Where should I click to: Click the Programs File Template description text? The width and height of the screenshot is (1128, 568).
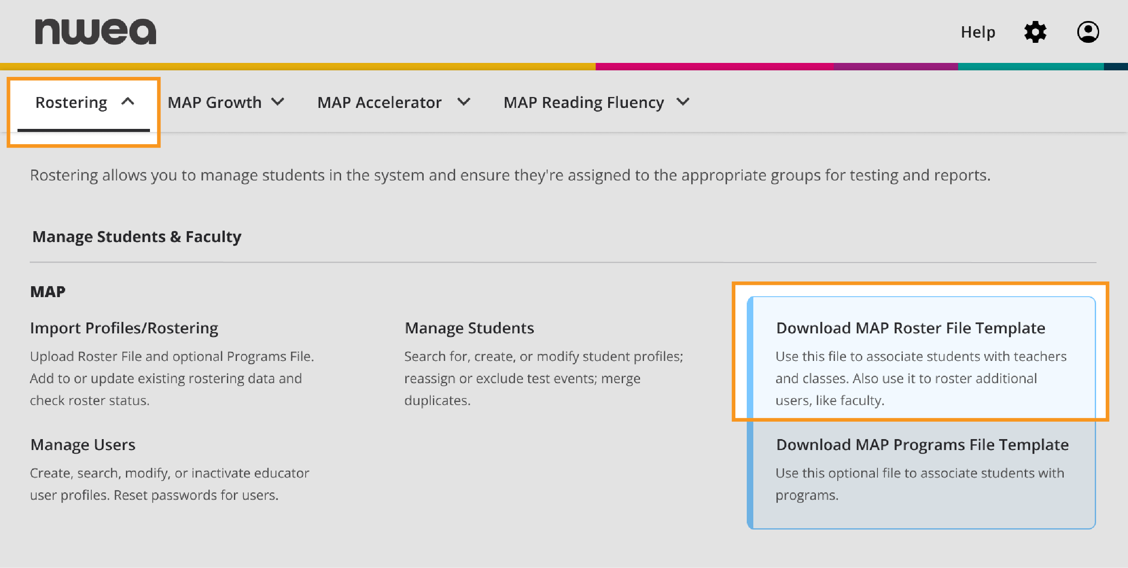point(919,484)
